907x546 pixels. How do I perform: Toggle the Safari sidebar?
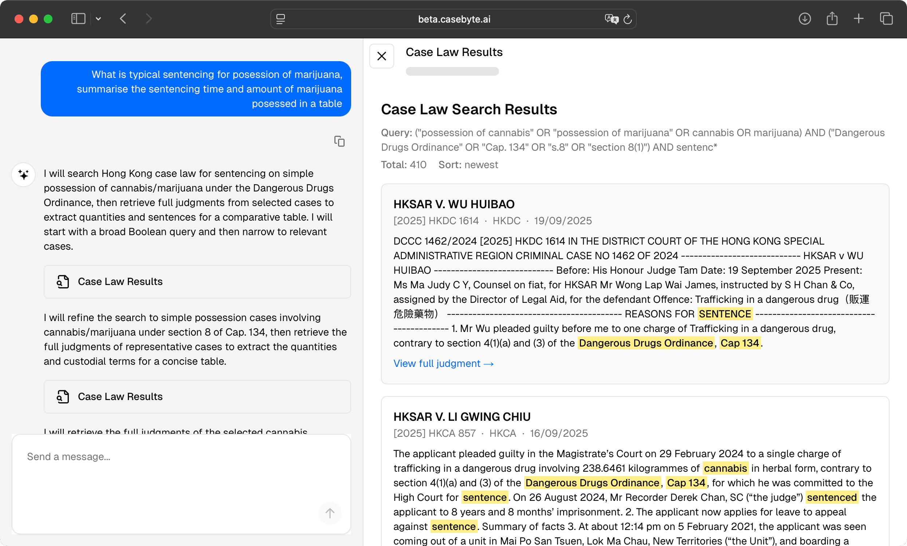[x=78, y=19]
